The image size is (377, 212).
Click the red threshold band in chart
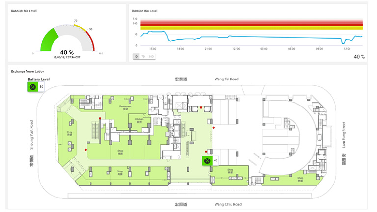pos(250,23)
